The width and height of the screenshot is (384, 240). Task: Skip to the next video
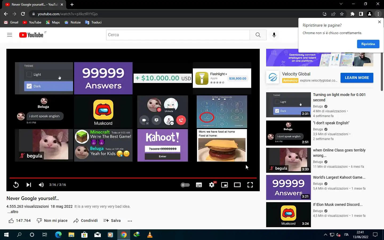pyautogui.click(x=29, y=185)
